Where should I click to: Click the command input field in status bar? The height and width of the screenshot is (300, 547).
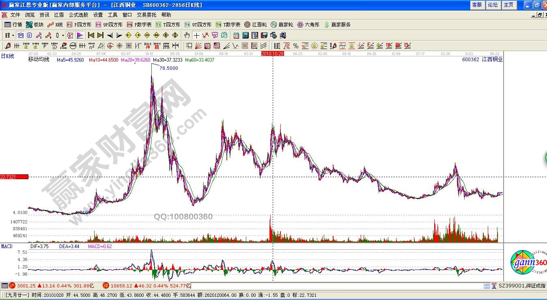(x=337, y=286)
